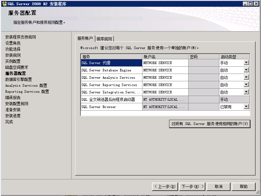Expand startup type for Reporting Services row
The image size is (261, 196).
[x=246, y=85]
